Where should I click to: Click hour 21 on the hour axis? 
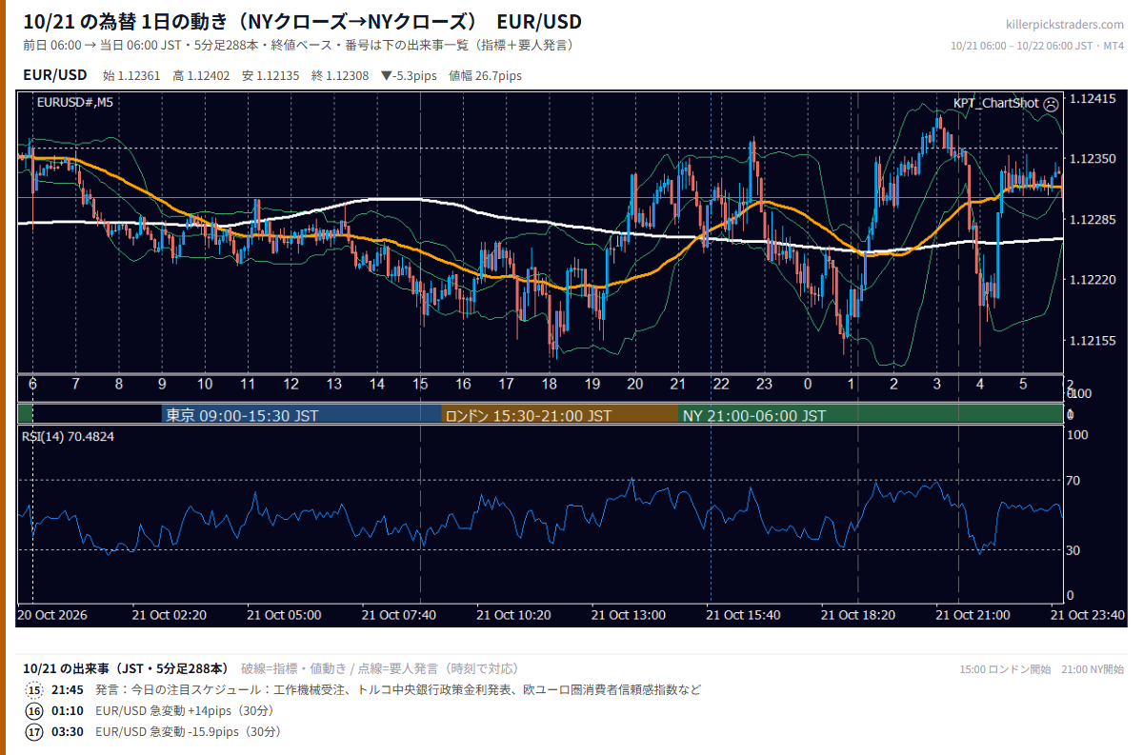click(x=678, y=384)
